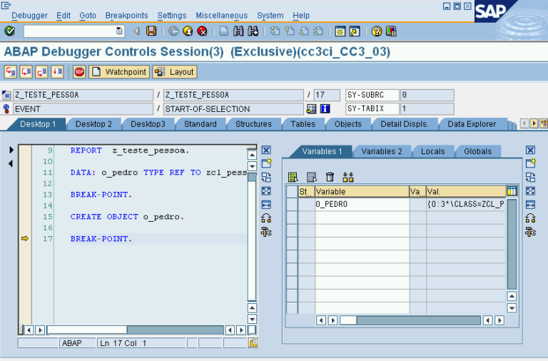Click the red Cancel icon in the toolbar
Image resolution: width=548 pixels, height=361 pixels.
(x=202, y=31)
